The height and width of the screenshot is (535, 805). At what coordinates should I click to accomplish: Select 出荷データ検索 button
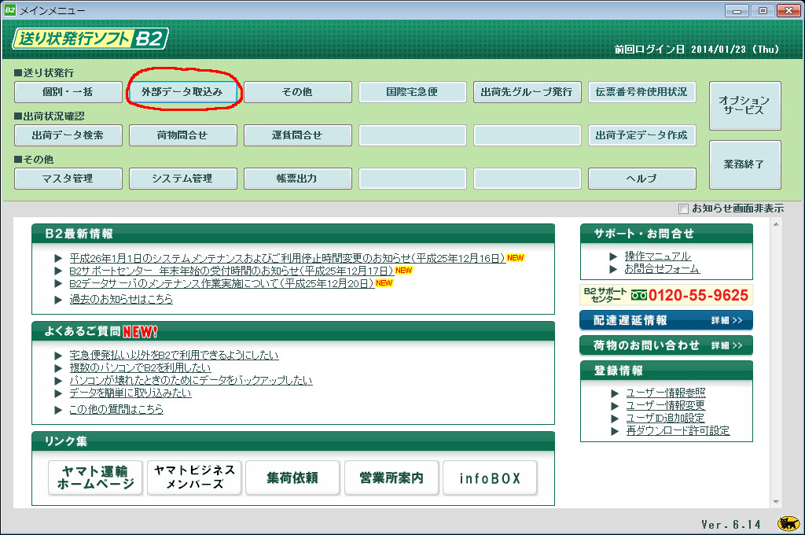click(x=68, y=135)
